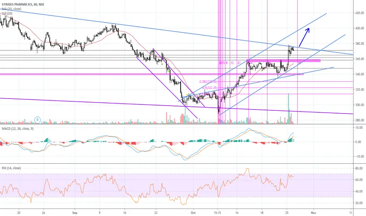Image resolution: width=366 pixels, height=216 pixels.
Task: Click the MACD 10.00 scale label
Action: pos(359,128)
